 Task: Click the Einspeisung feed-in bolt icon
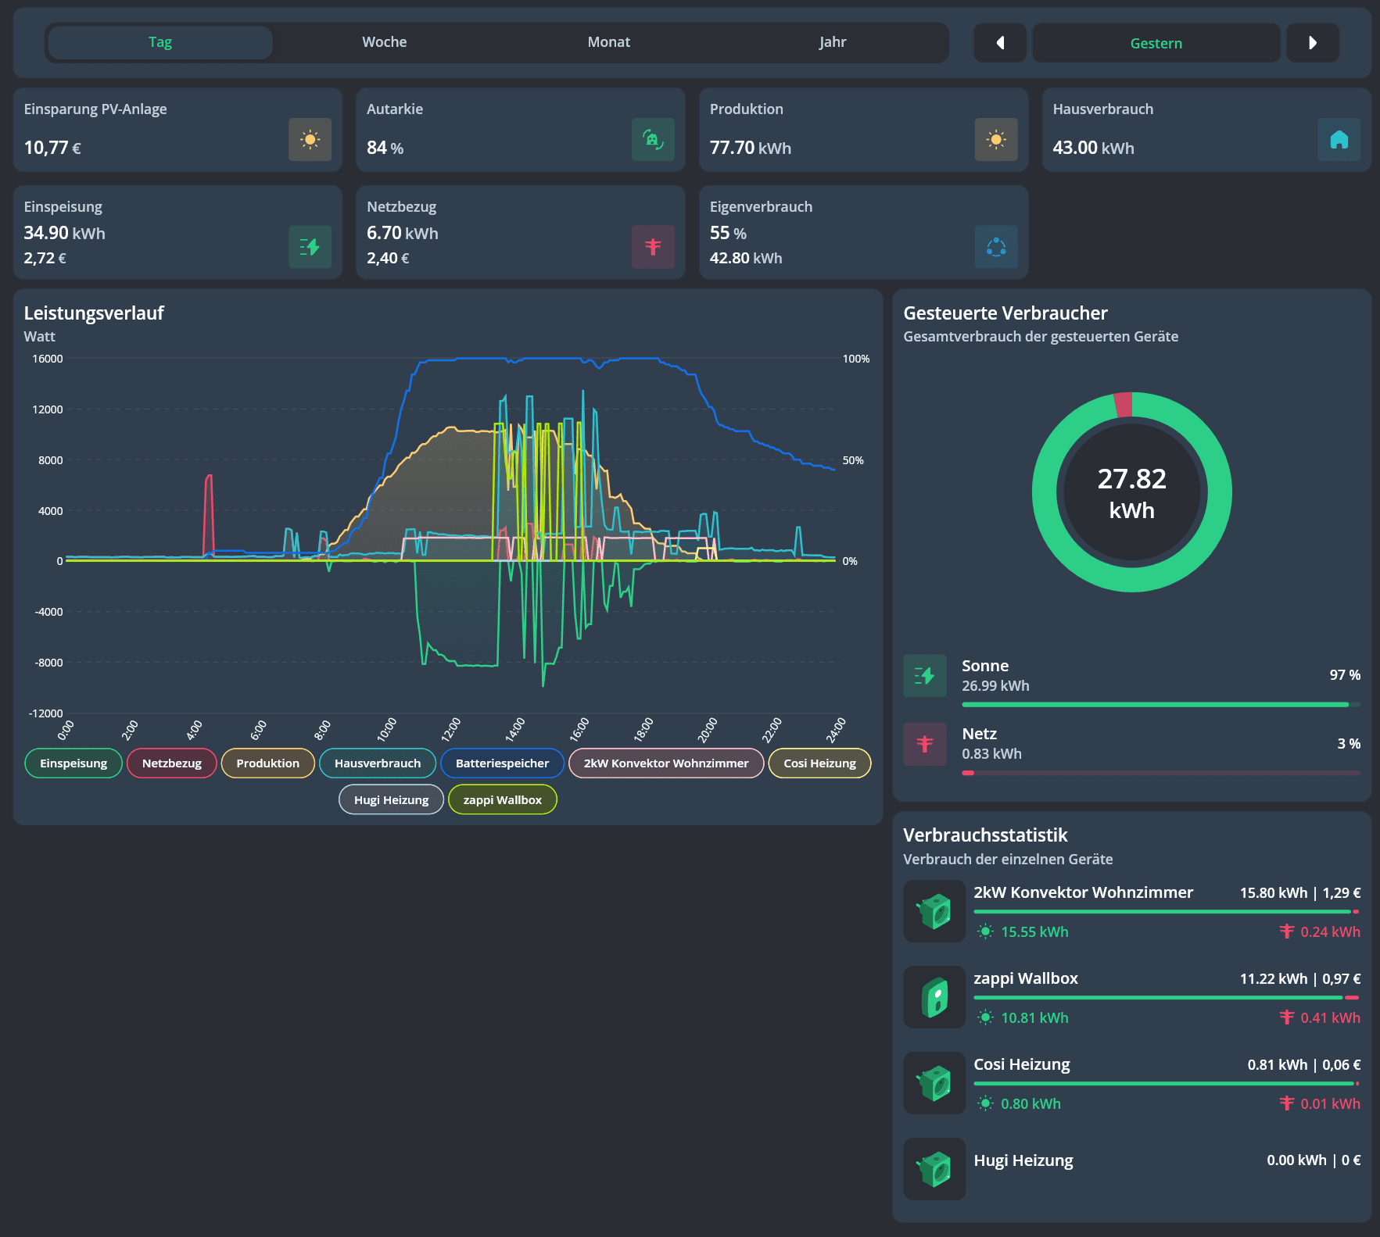point(310,247)
